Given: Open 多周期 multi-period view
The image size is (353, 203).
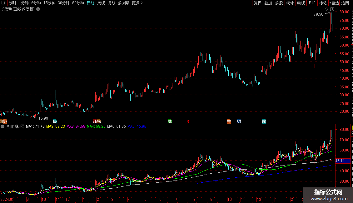Looking at the screenshot, I should click(x=124, y=3).
